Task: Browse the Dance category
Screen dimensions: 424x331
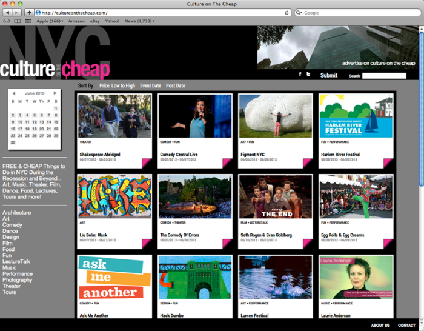Action: (x=10, y=231)
